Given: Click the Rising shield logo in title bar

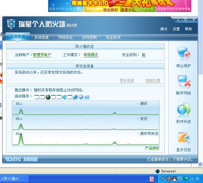Looking at the screenshot, I should 11,24.
